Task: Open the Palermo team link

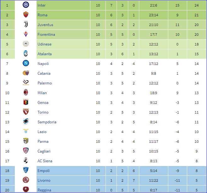Action: pos(44,83)
